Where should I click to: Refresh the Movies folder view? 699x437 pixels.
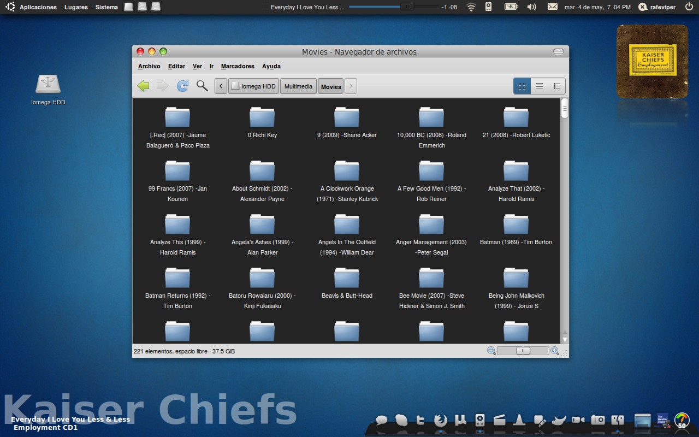point(182,86)
